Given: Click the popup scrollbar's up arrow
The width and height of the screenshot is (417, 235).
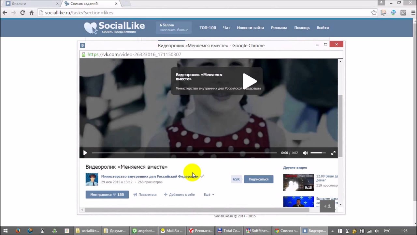Looking at the screenshot, I should (340, 61).
